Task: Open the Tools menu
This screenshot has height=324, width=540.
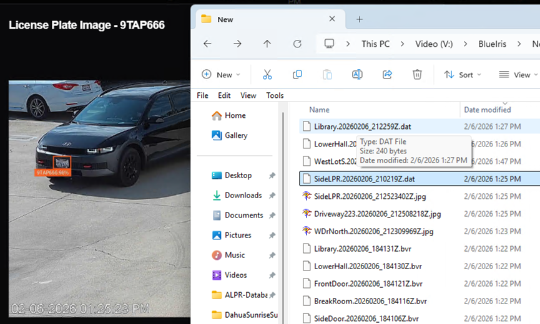Action: 275,95
